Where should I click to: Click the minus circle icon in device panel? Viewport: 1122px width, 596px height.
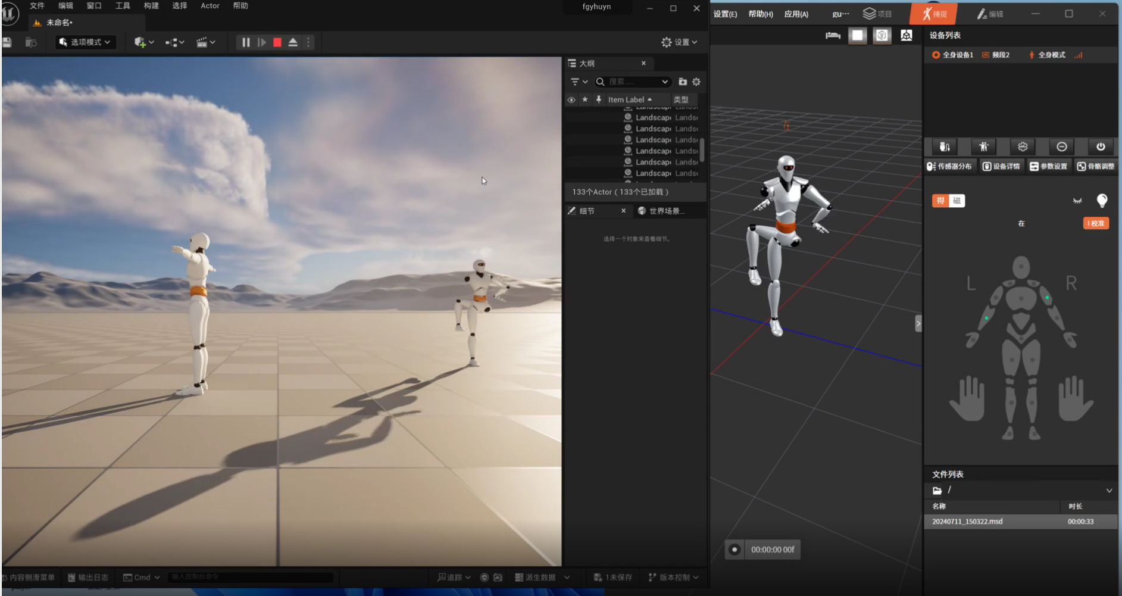[1061, 146]
